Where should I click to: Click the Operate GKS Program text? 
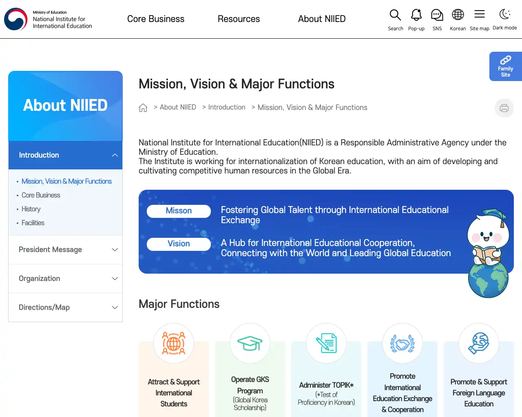coord(250,385)
